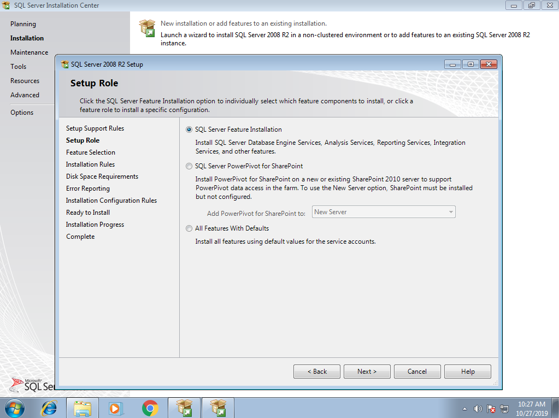Click Complete step in wizard list
Viewport: 559px width, 418px height.
tap(80, 237)
